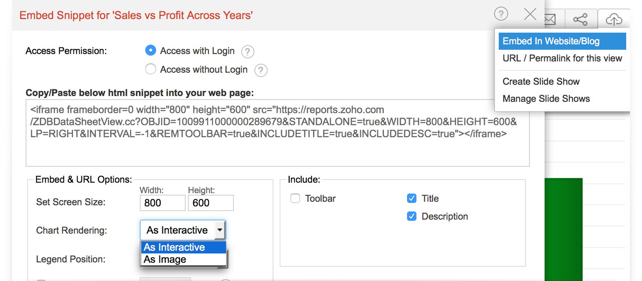This screenshot has width=642, height=281.
Task: Select Access with Login radio button
Action: tap(150, 51)
